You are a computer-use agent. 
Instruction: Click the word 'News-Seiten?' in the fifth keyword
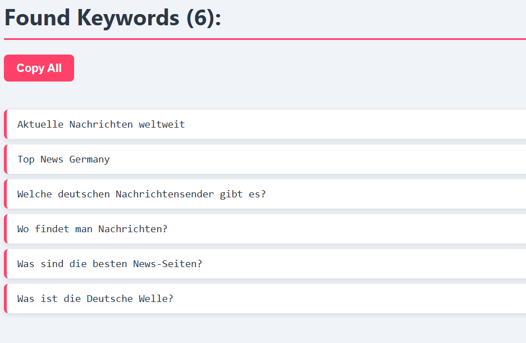(x=168, y=264)
